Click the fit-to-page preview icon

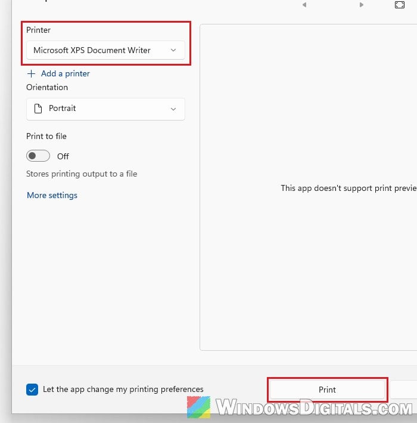click(x=400, y=5)
